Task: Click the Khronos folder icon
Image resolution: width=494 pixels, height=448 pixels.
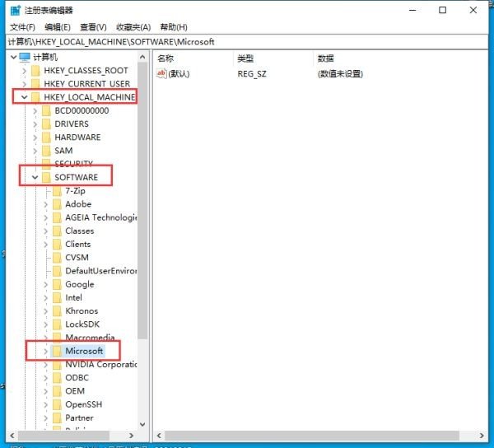Action: pyautogui.click(x=58, y=311)
